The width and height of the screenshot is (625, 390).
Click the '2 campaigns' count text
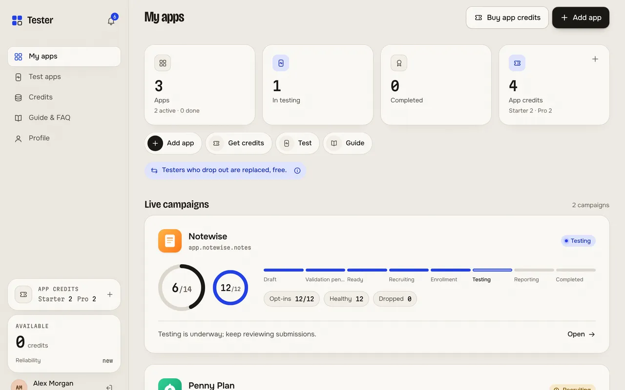click(591, 205)
